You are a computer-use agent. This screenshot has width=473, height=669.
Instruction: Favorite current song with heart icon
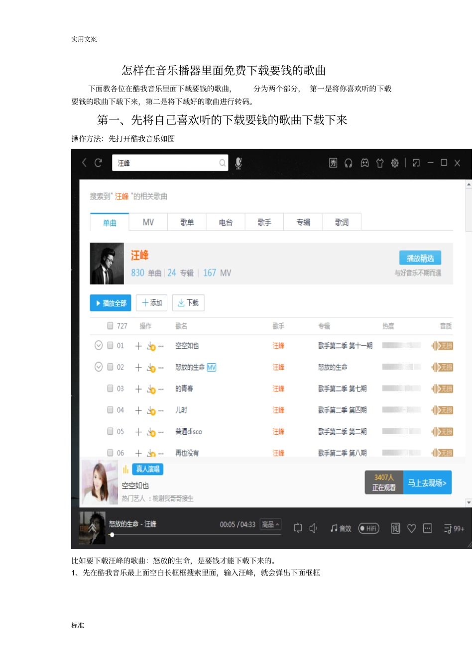coord(412,528)
